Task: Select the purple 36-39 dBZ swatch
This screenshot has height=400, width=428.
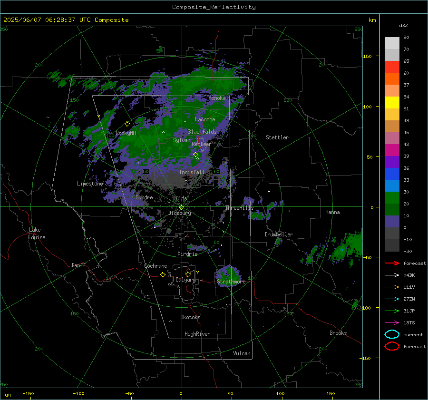Action: coord(392,162)
